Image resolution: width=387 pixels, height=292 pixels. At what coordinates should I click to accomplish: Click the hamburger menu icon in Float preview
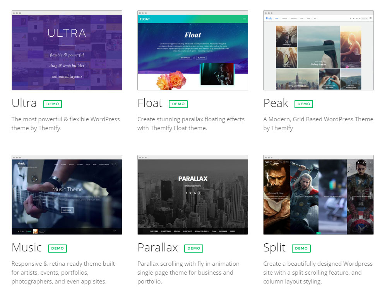point(244,19)
